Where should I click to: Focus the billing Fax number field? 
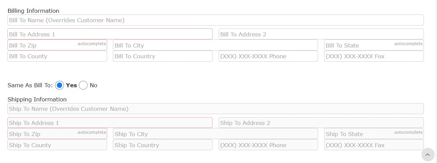click(374, 56)
